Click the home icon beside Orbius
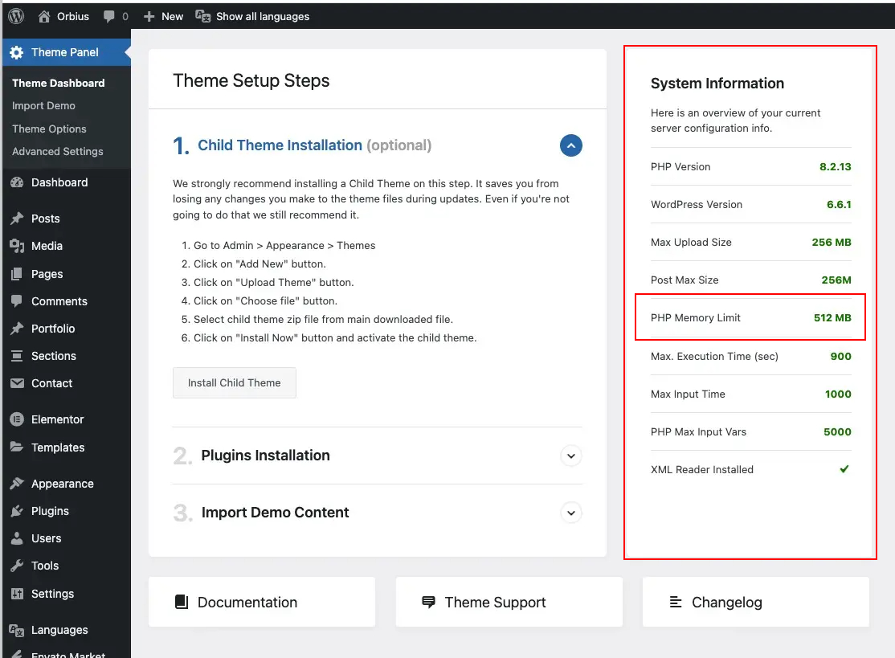The width and height of the screenshot is (895, 658). click(44, 17)
